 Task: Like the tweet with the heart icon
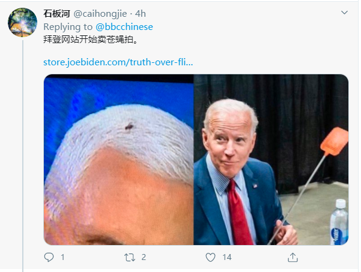pos(210,257)
